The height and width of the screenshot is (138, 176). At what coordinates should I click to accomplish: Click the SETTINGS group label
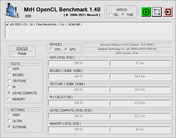tap(18, 110)
